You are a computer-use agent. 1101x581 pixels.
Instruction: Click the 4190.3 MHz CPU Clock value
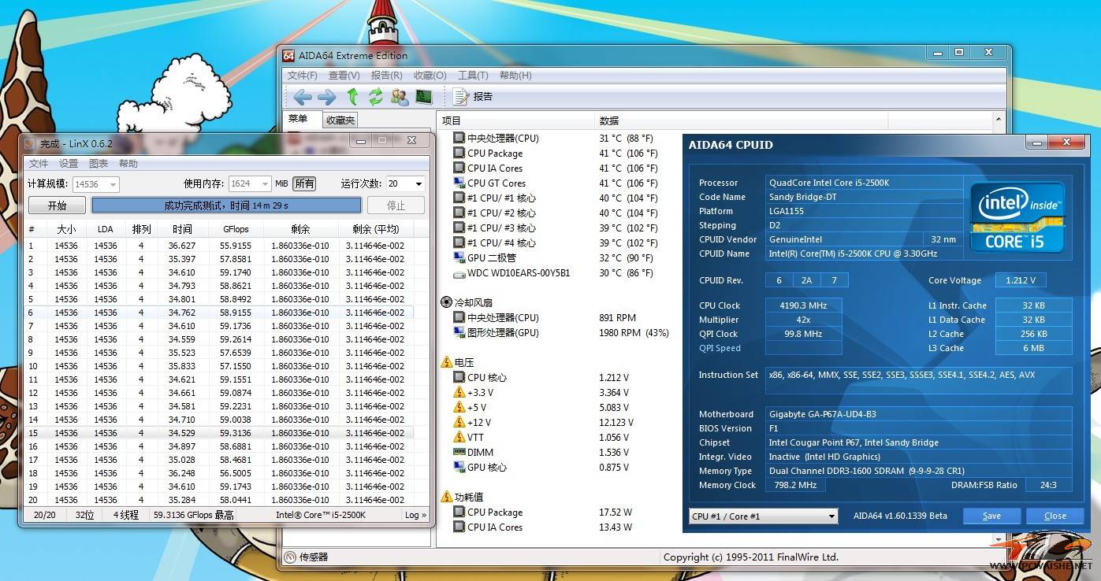(x=803, y=305)
